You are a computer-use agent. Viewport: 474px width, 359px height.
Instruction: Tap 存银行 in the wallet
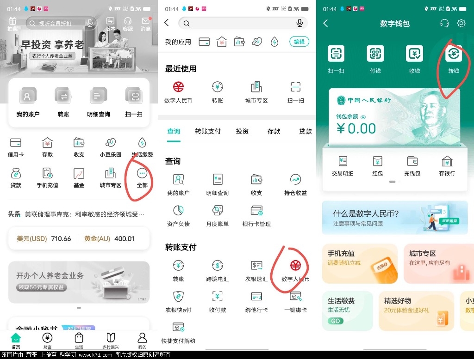click(x=447, y=166)
